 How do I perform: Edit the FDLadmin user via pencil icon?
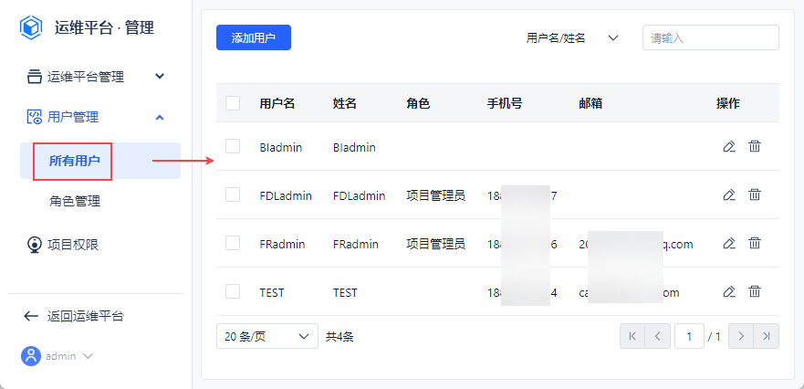pyautogui.click(x=728, y=194)
